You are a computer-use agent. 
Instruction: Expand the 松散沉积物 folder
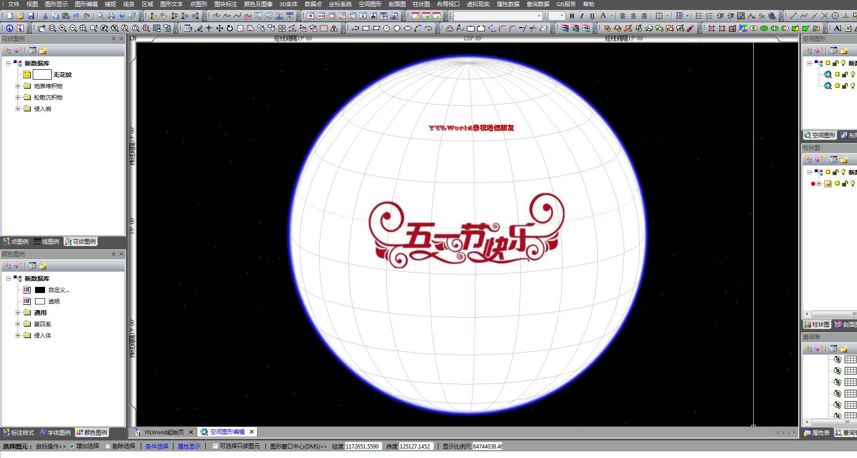[x=18, y=98]
